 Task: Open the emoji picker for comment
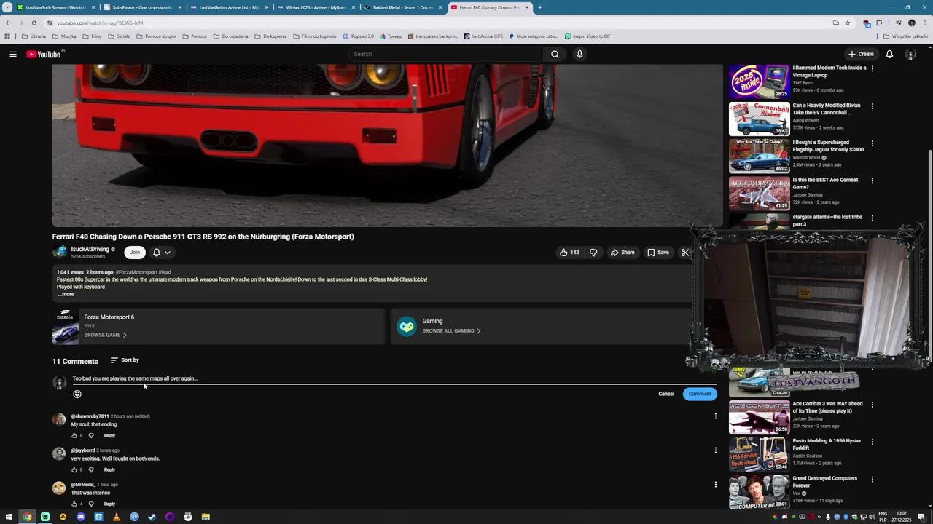point(77,394)
